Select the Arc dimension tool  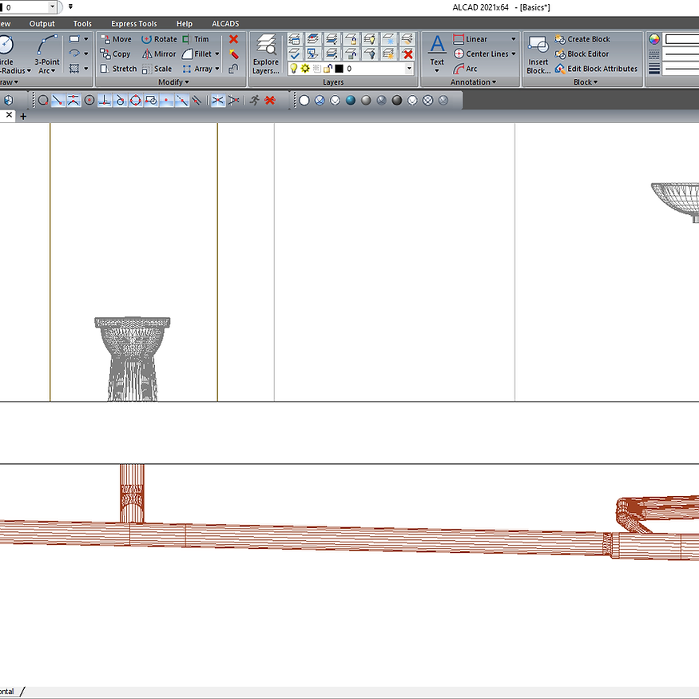click(x=465, y=69)
